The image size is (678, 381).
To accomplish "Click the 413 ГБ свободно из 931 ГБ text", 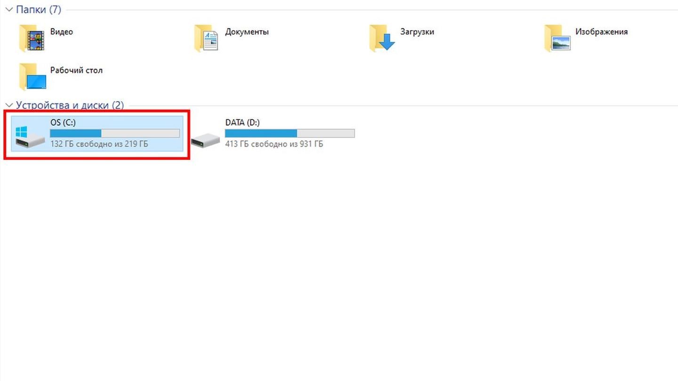I will [x=274, y=144].
